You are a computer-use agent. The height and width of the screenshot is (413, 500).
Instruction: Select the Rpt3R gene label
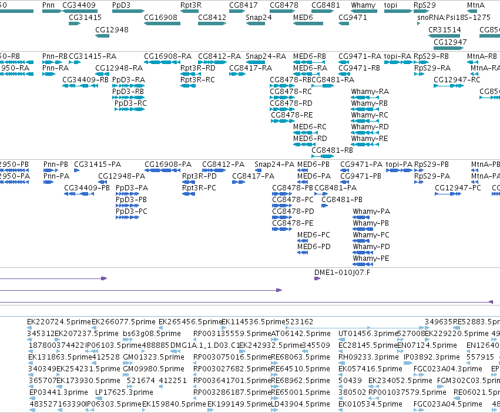pos(191,5)
